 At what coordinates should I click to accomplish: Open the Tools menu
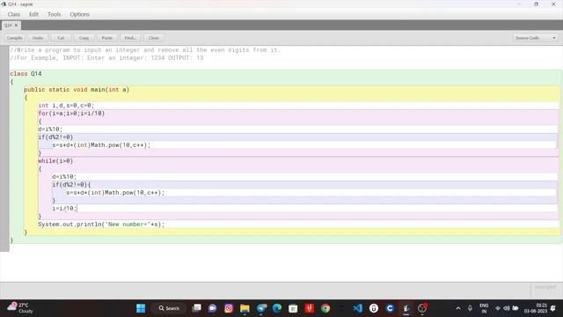pos(55,14)
